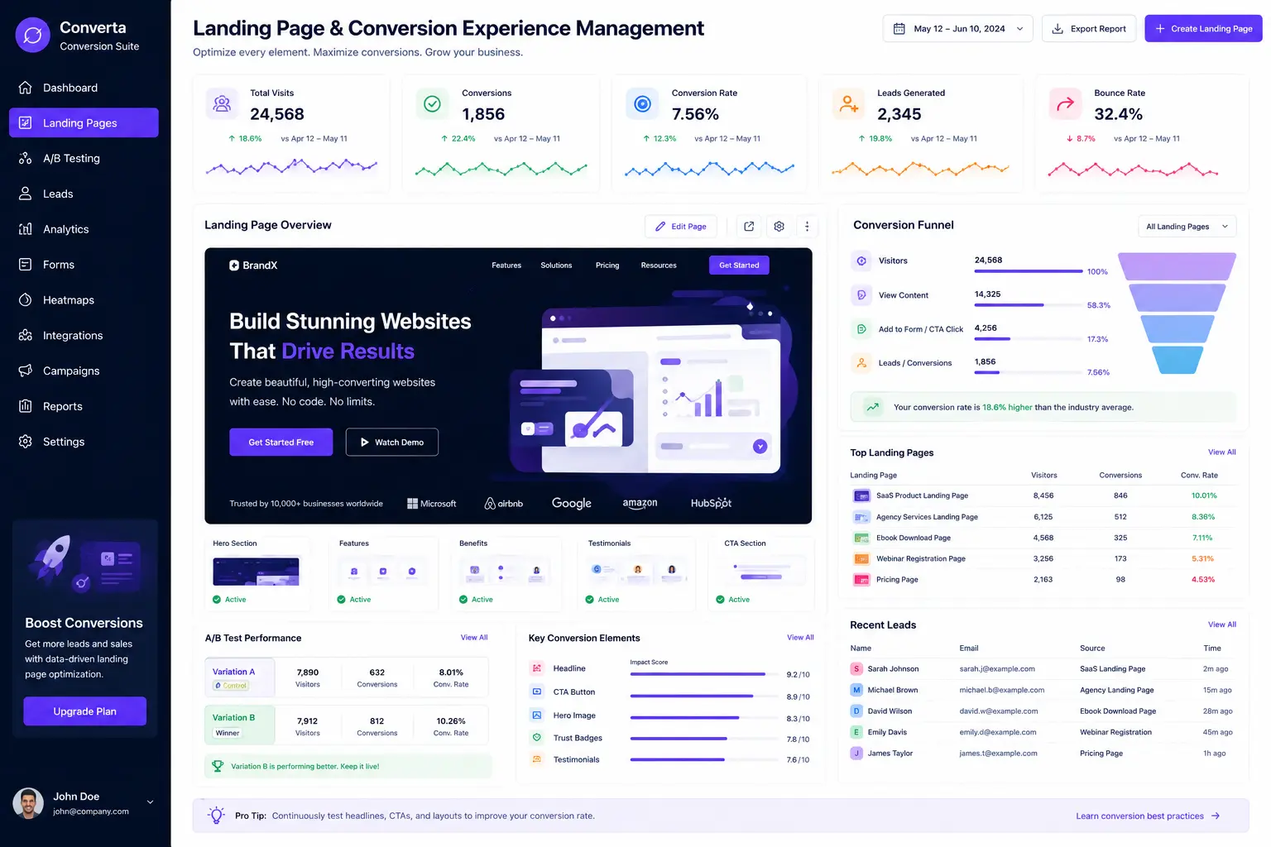
Task: Click sarah.j@example.com email
Action: [997, 668]
